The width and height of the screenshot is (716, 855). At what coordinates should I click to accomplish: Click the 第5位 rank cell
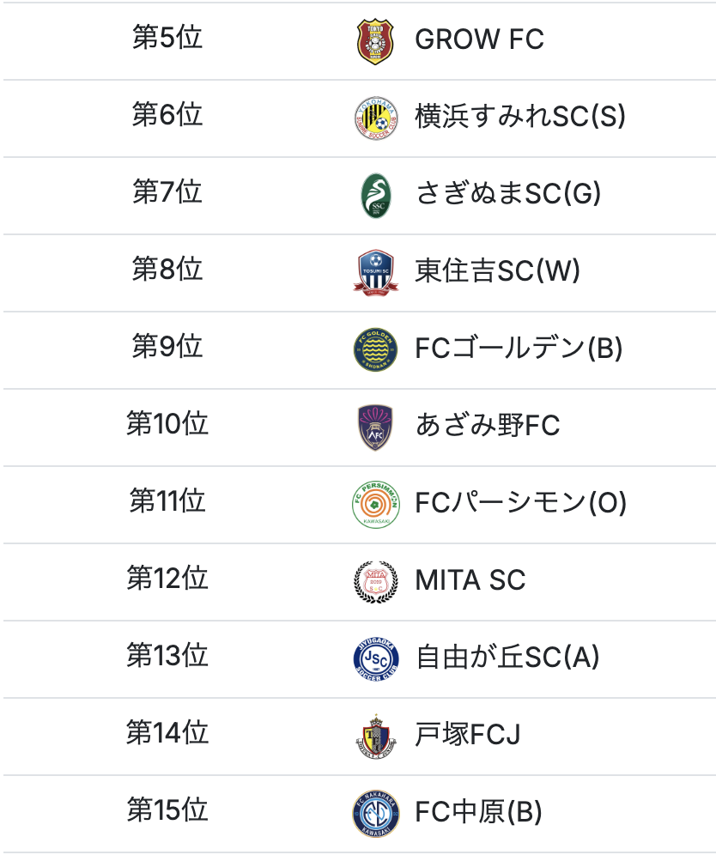click(167, 39)
